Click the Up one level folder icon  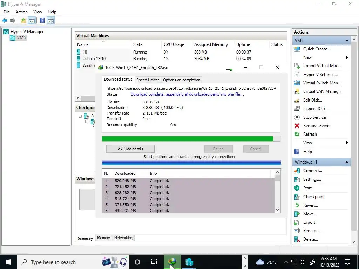pyautogui.click(x=23, y=21)
